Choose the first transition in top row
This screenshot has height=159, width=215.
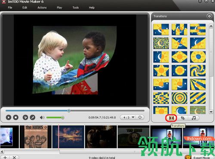[x=161, y=30]
